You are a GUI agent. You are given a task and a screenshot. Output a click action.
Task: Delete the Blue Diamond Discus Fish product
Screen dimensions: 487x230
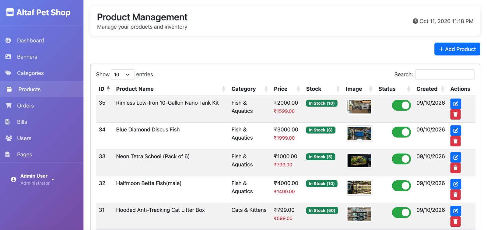point(456,141)
